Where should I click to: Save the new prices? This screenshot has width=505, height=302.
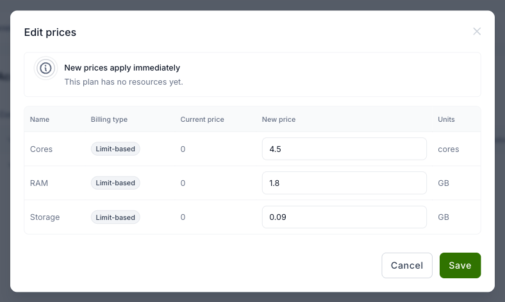(460, 265)
